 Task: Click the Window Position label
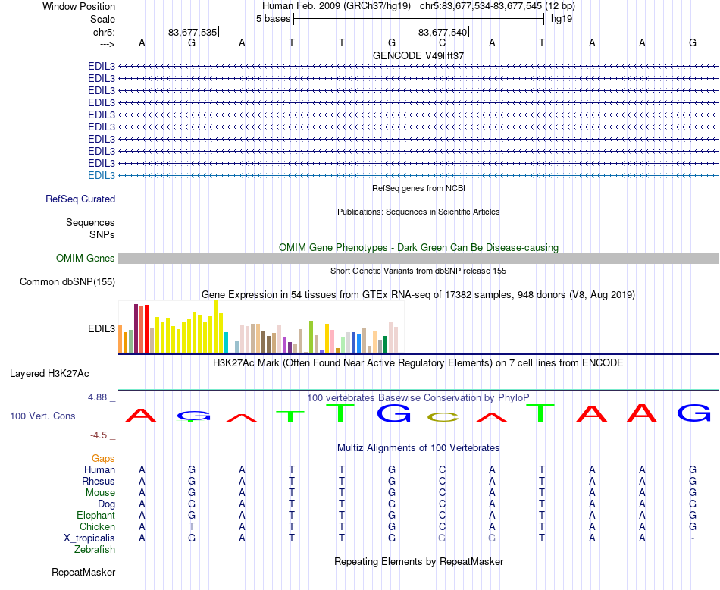click(79, 6)
